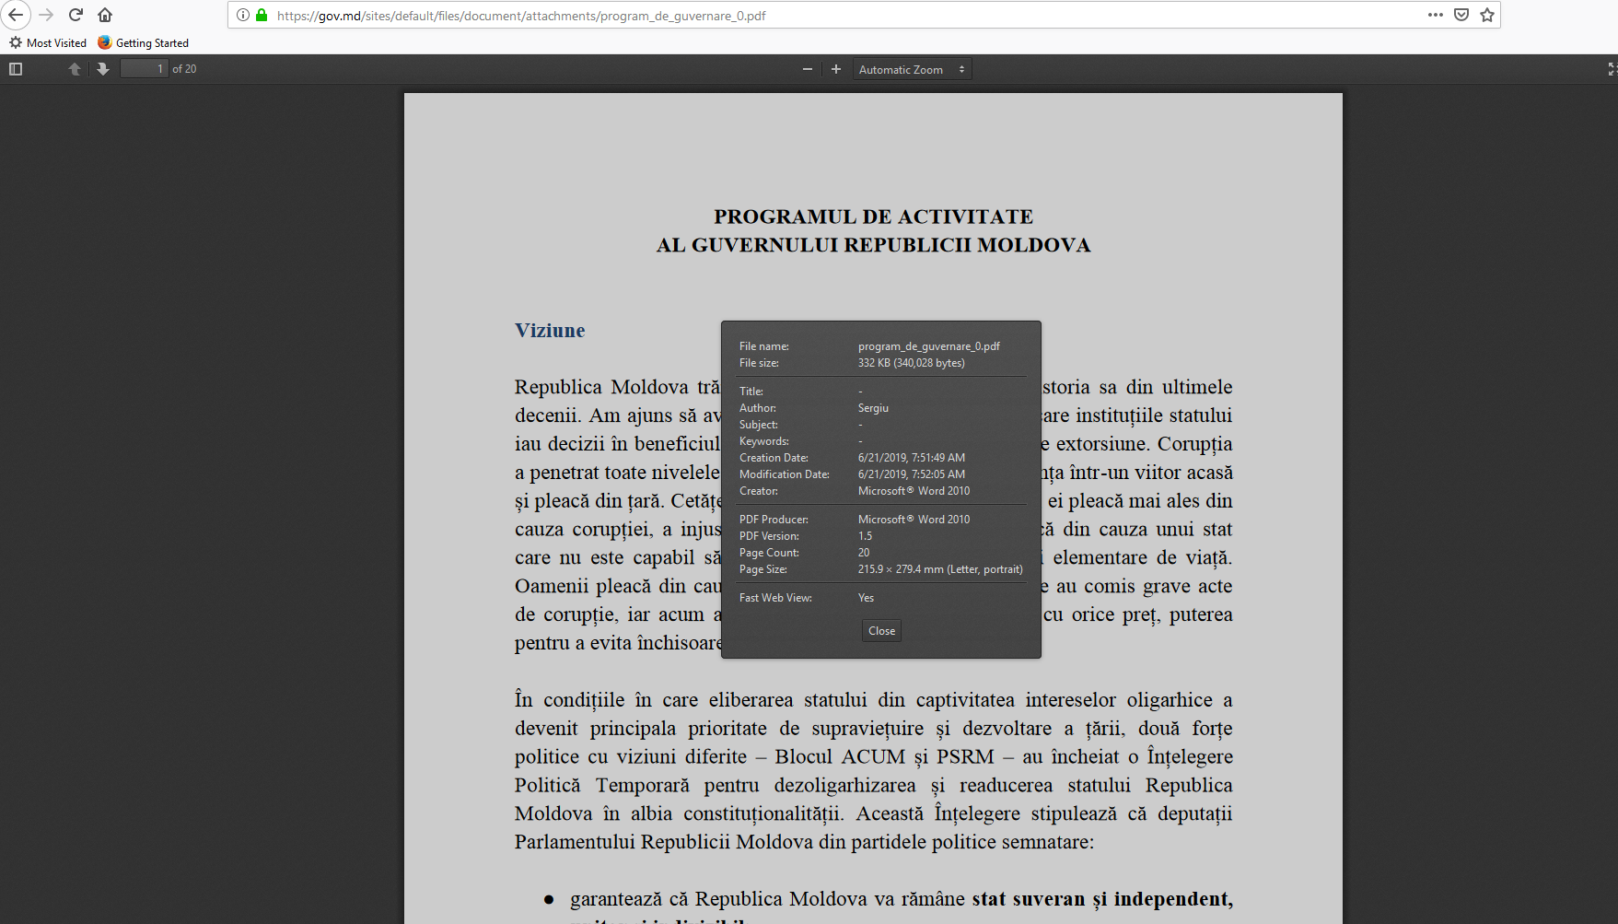Advance to the next PDF page
The image size is (1618, 924).
coord(103,69)
